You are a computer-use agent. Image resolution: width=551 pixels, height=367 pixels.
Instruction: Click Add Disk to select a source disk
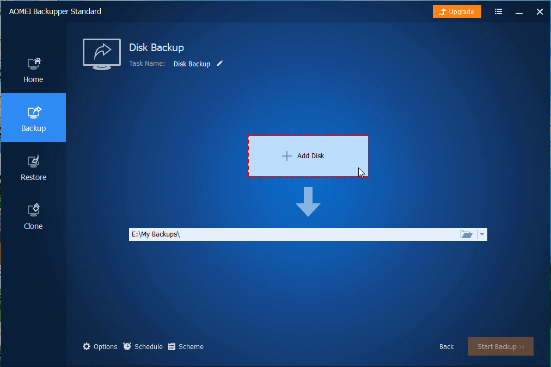[308, 156]
